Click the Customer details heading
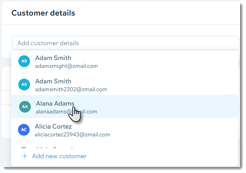The height and width of the screenshot is (173, 246). [x=43, y=13]
